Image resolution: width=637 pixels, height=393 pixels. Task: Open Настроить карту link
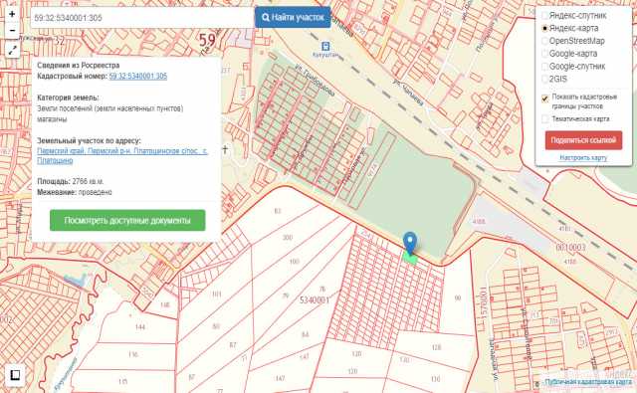(583, 158)
